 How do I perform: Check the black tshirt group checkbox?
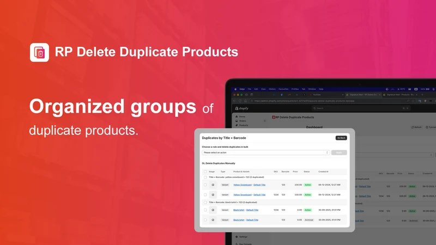click(205, 202)
